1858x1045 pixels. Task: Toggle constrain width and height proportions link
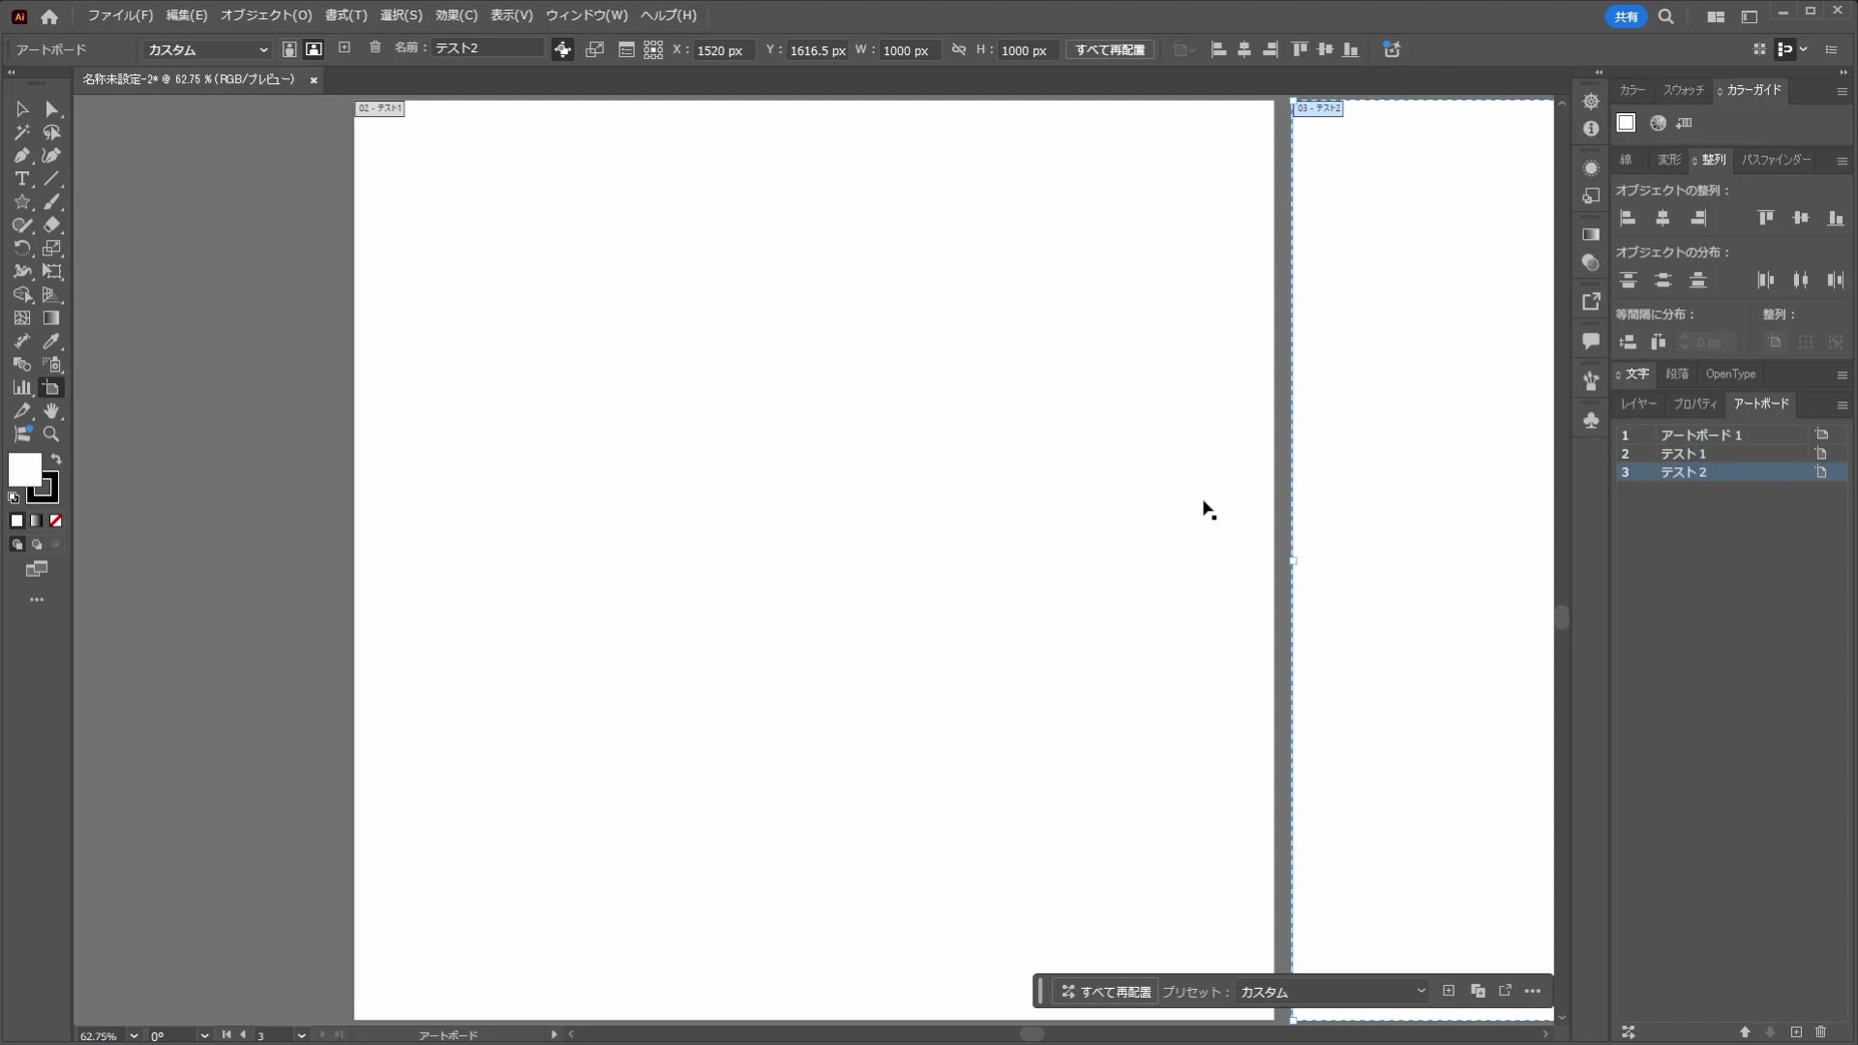(959, 49)
